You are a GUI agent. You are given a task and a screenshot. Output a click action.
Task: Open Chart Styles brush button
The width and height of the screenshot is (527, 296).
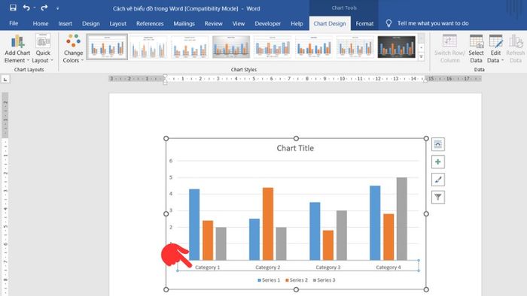point(438,180)
